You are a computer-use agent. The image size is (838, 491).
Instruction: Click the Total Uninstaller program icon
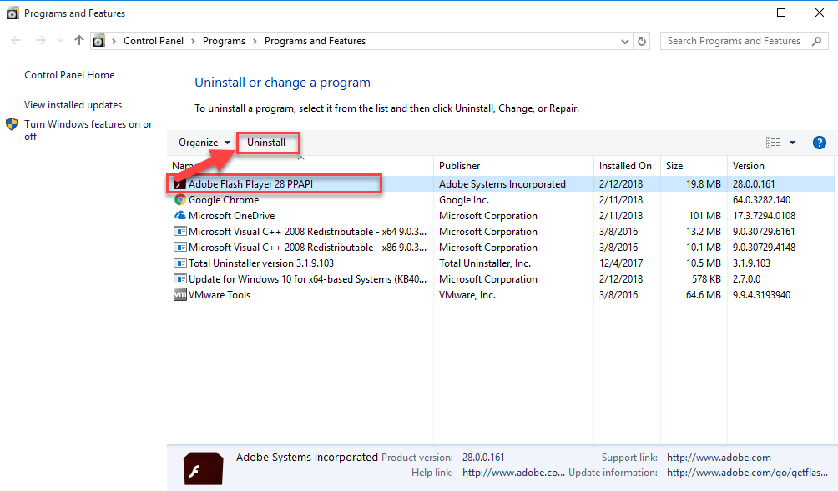pos(180,263)
